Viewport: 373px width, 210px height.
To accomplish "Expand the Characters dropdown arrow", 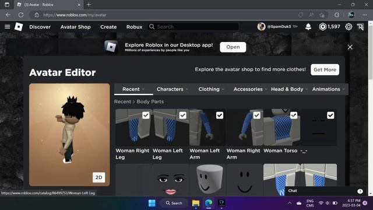I will point(187,89).
